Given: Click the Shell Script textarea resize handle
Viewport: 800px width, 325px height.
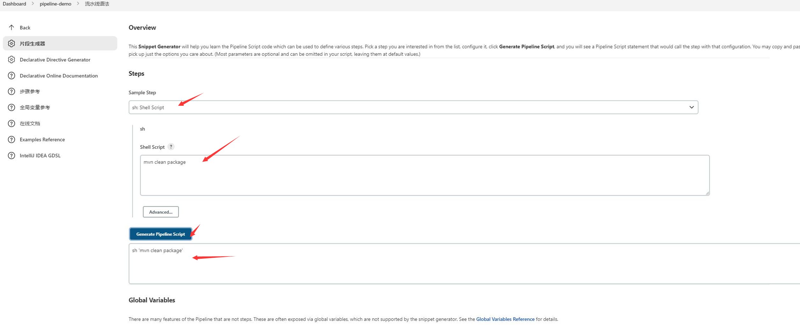Looking at the screenshot, I should click(707, 193).
